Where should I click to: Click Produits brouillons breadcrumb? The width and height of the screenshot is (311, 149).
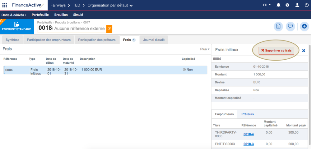coord(67,23)
